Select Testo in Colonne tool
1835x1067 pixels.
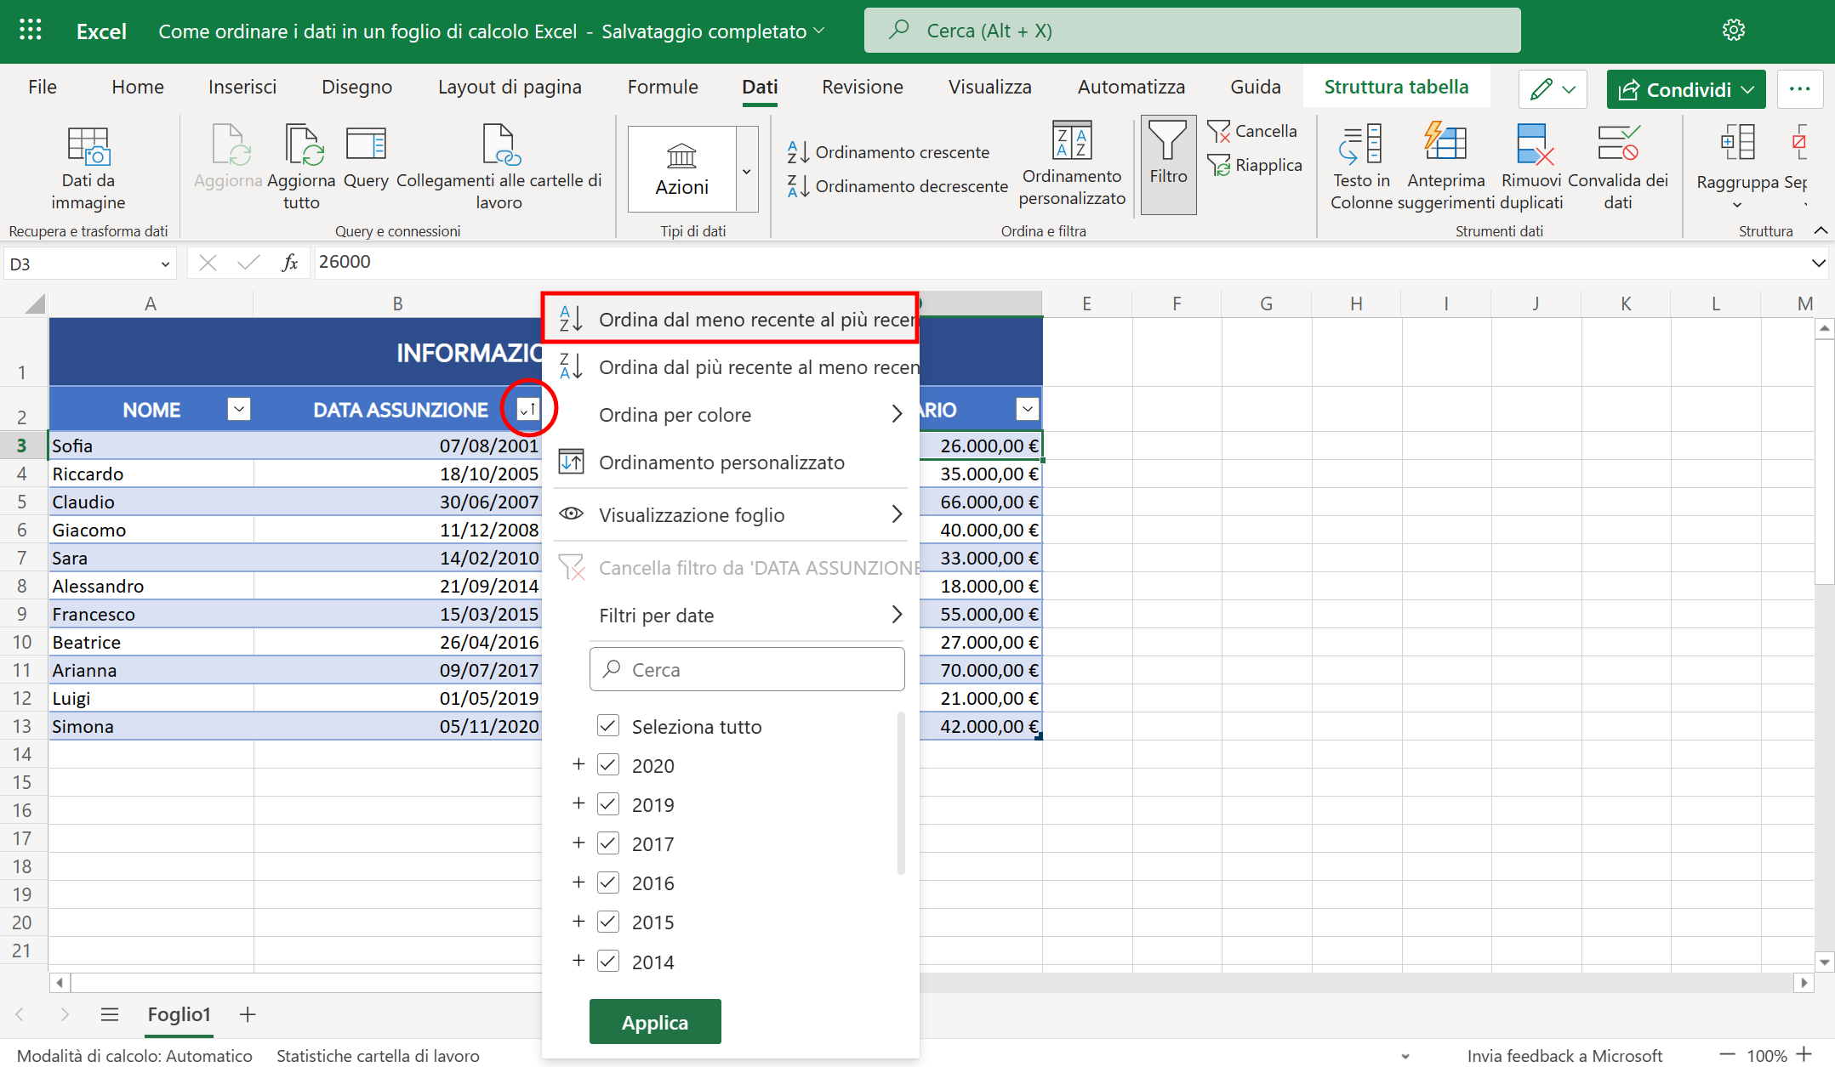1360,166
